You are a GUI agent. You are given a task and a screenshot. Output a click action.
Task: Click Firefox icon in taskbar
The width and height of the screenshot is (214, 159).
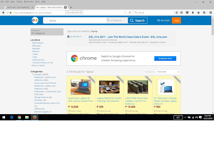(34, 117)
